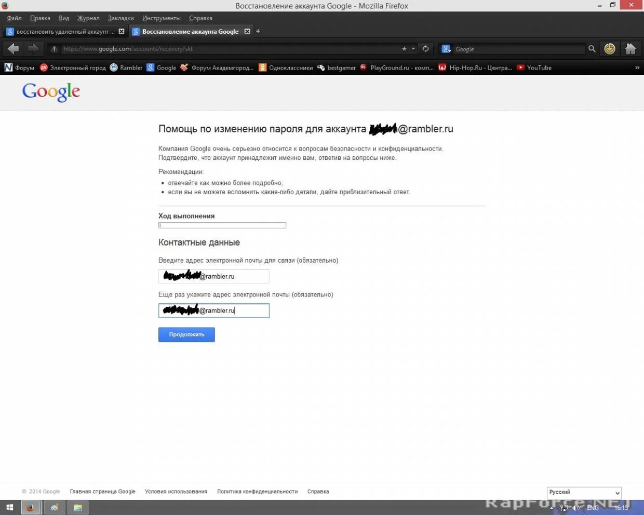Screen dimensions: 644x515
Task: Close the 'восстановить удаленный аккаунт' tab
Action: pos(122,32)
